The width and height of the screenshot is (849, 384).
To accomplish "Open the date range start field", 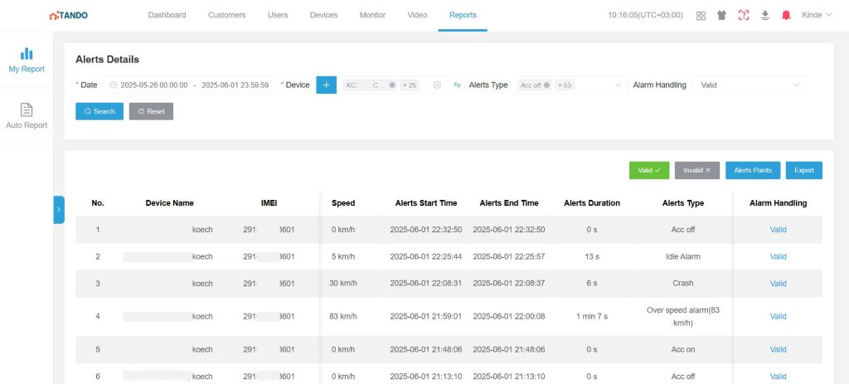I will [x=153, y=85].
